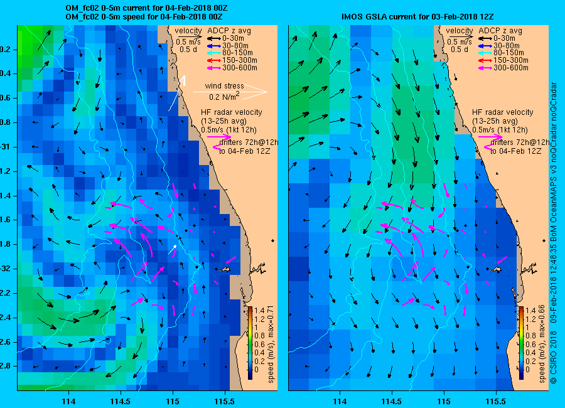Viewport: 565px width, 408px height.
Task: Click '0.2 N/m2' wind stress value
Action: pos(224,96)
